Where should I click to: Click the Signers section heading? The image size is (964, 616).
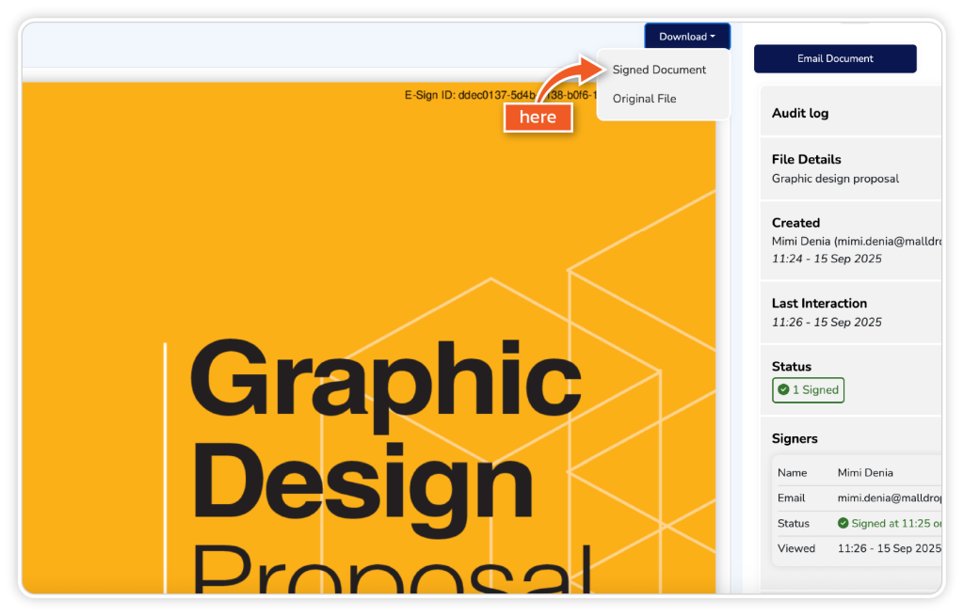795,438
